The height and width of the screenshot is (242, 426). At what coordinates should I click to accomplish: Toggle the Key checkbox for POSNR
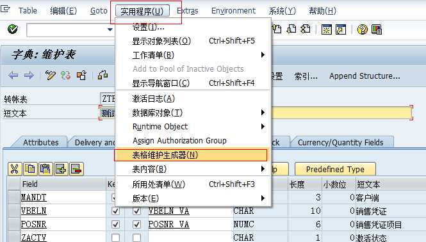coord(115,224)
